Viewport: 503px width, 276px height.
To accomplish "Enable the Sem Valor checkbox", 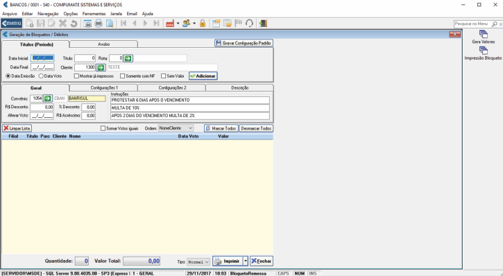I will (163, 76).
